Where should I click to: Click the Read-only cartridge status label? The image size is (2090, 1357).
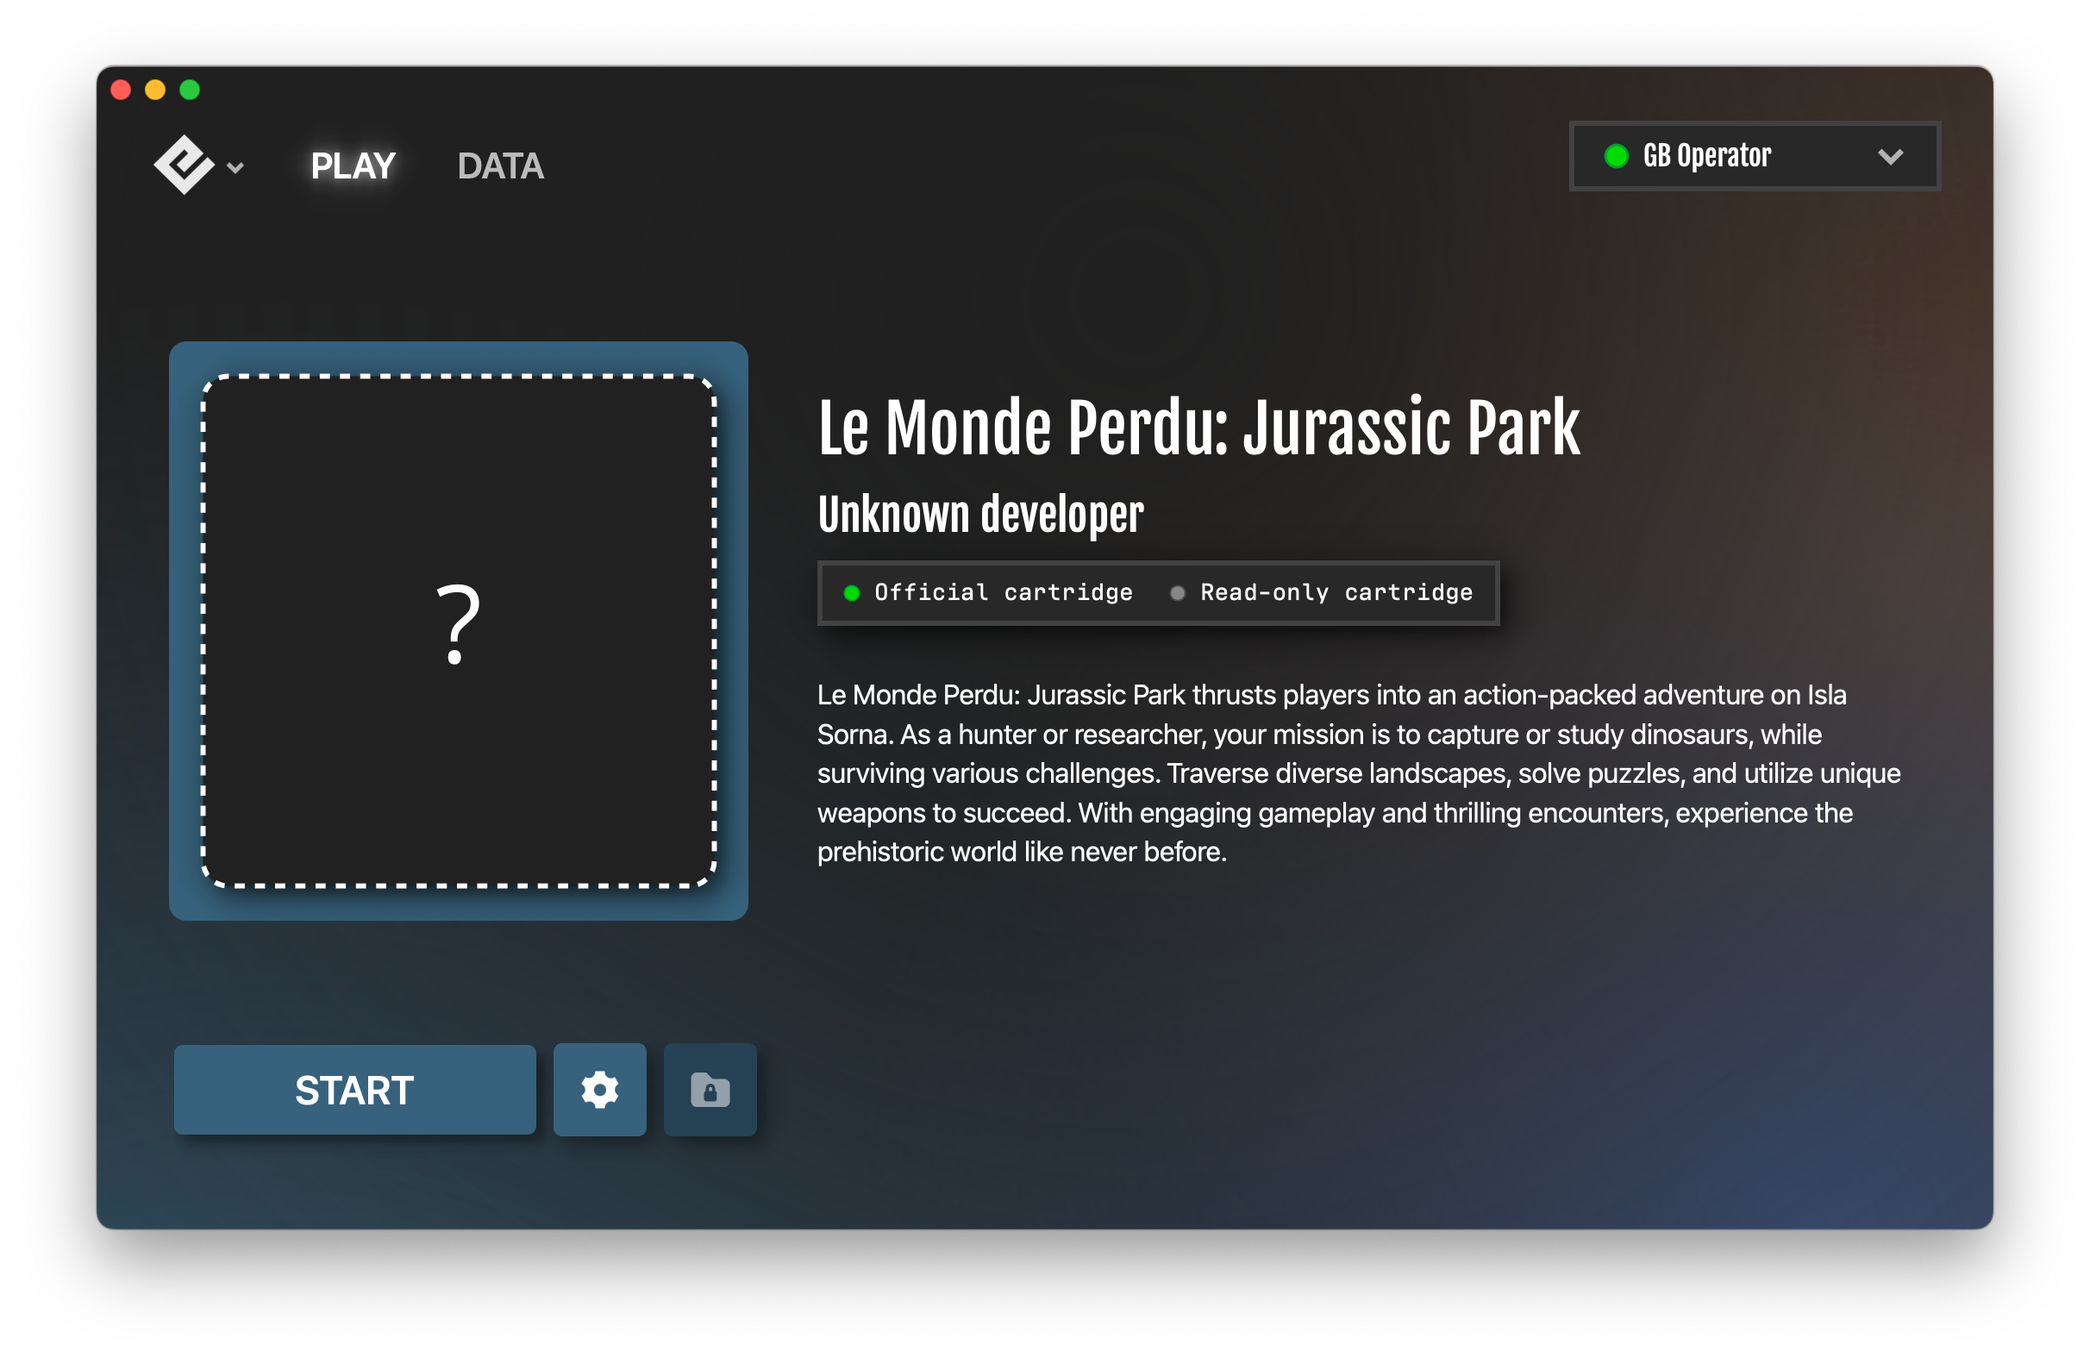pos(1336,593)
